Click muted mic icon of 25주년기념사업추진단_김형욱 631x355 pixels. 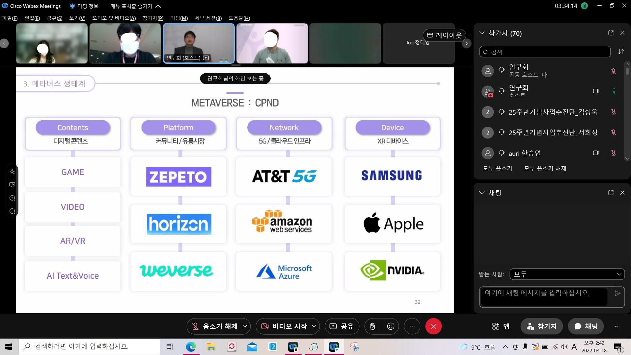pos(614,112)
